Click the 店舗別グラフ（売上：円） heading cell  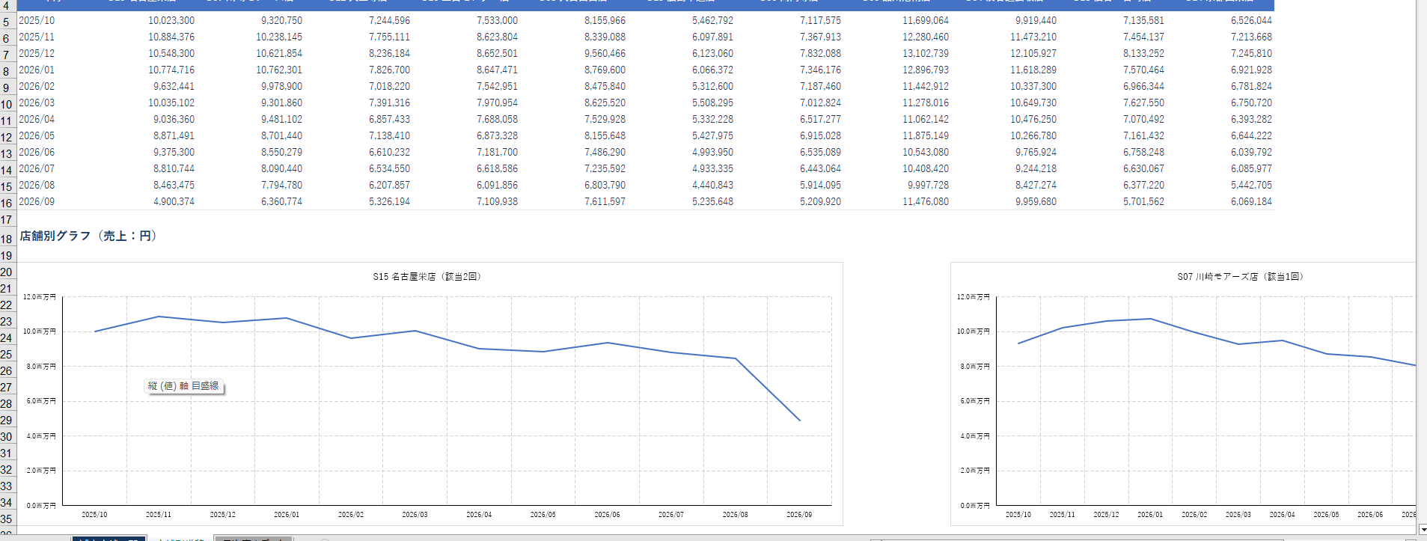[x=88, y=236]
